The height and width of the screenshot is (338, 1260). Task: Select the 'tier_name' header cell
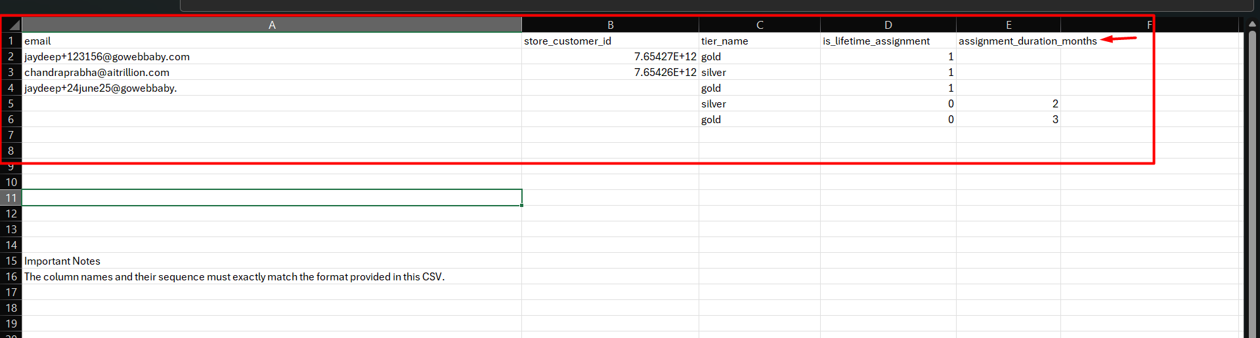tap(759, 41)
